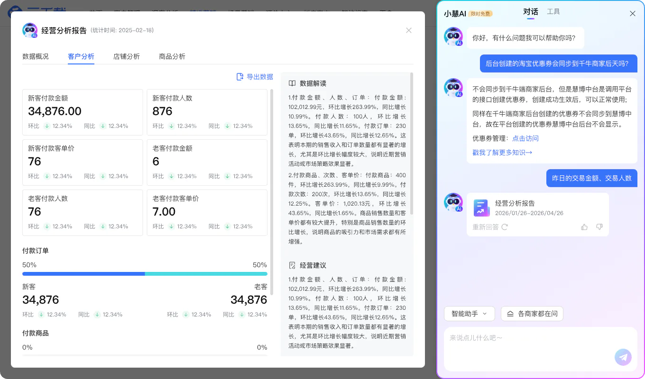Click the 数据解读 panel scrollbar

click(412, 143)
